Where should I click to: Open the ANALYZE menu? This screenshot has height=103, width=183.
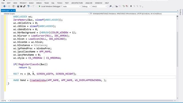[89, 3]
